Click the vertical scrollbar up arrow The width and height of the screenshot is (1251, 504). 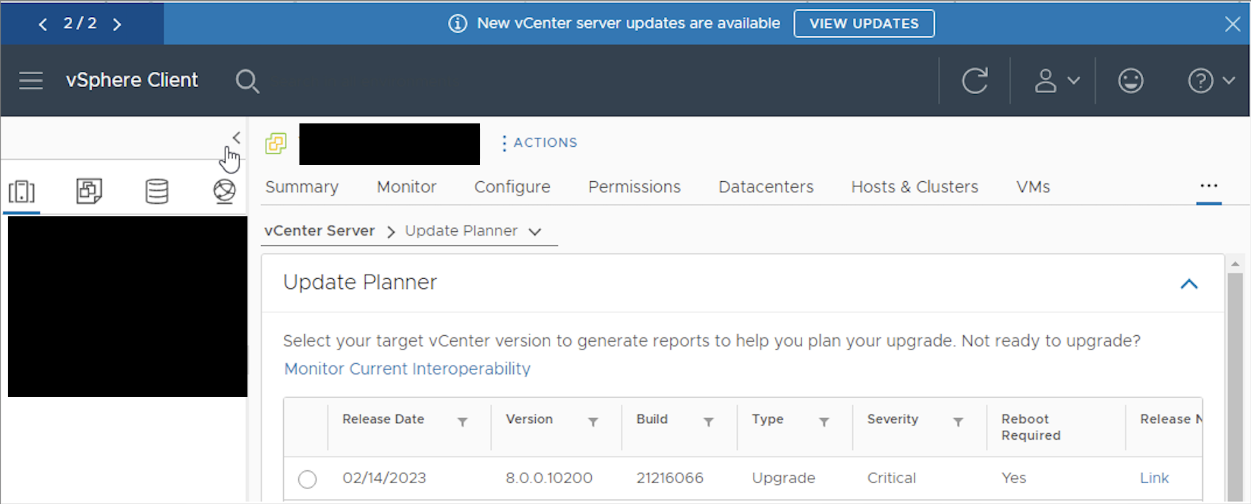1235,264
